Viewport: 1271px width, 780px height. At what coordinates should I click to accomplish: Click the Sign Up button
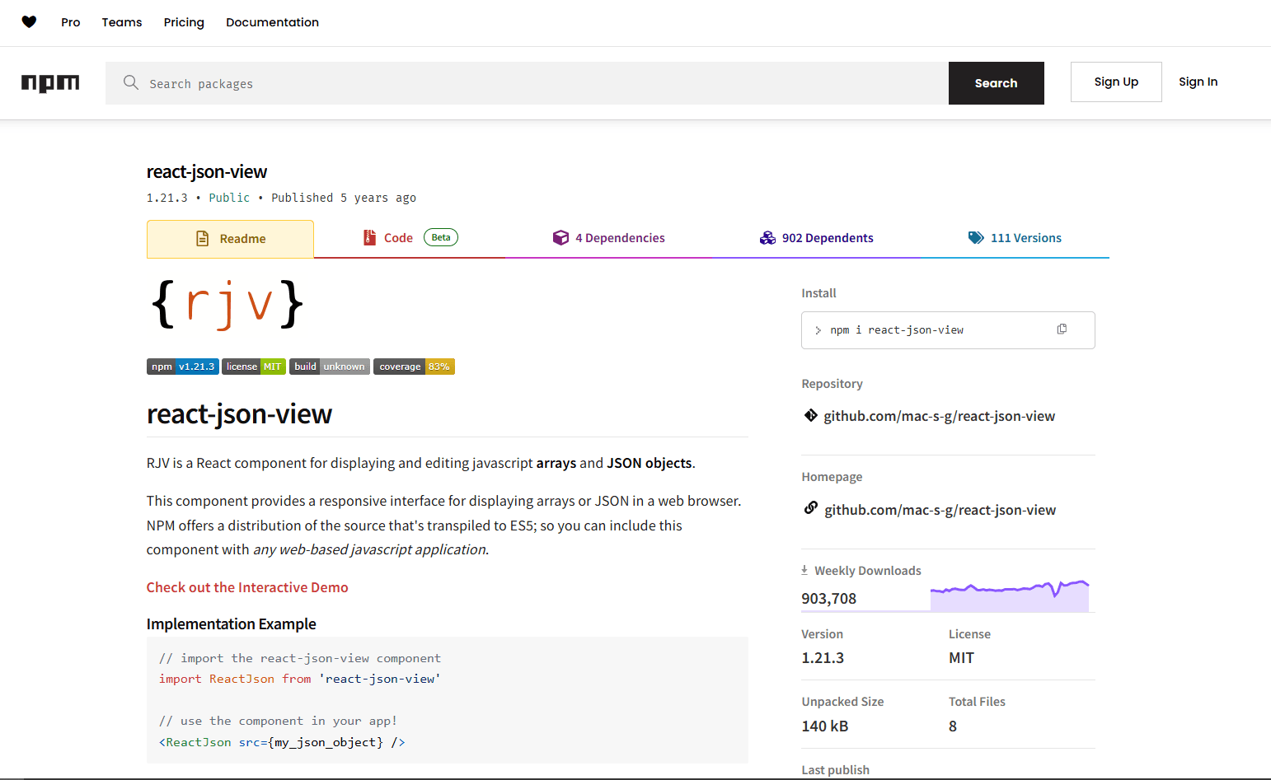(1116, 82)
